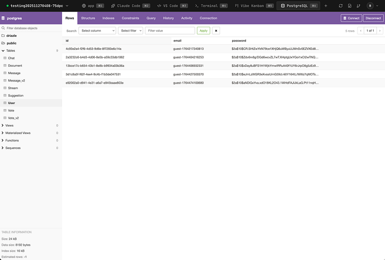Click the Chat table icon
Viewport: 385px width, 260px height.
click(x=5, y=58)
